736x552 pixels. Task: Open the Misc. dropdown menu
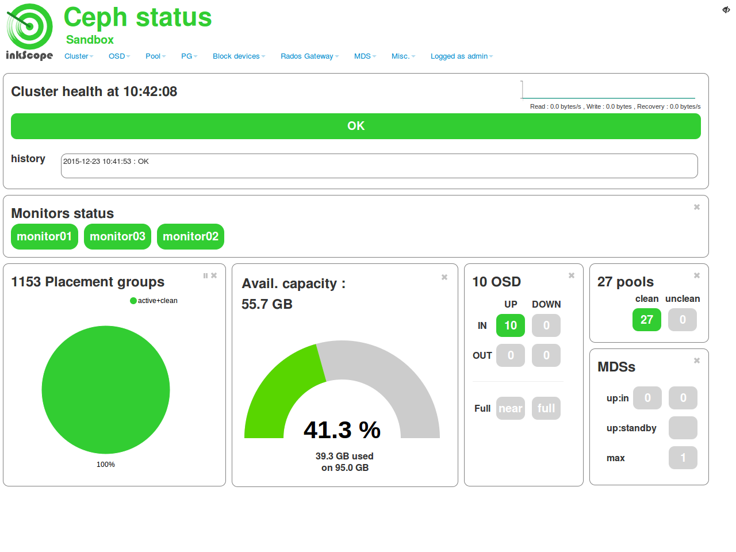[x=403, y=56]
